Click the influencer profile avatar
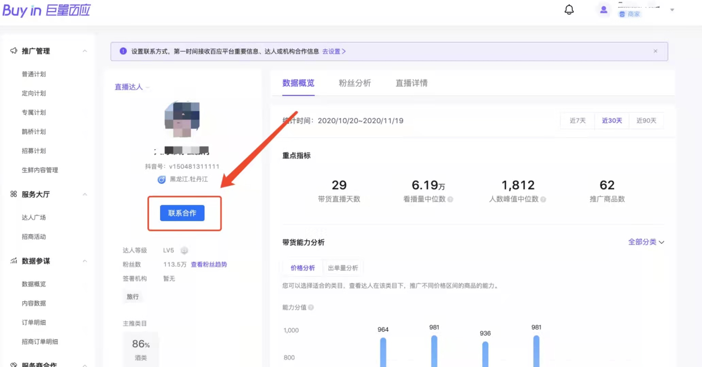 pos(182,119)
